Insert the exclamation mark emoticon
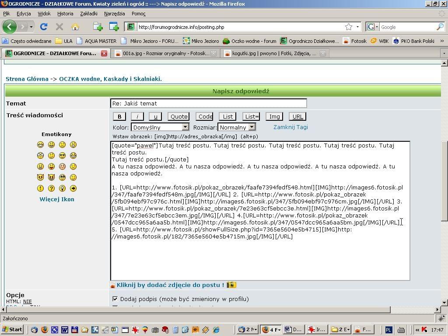 [40, 188]
